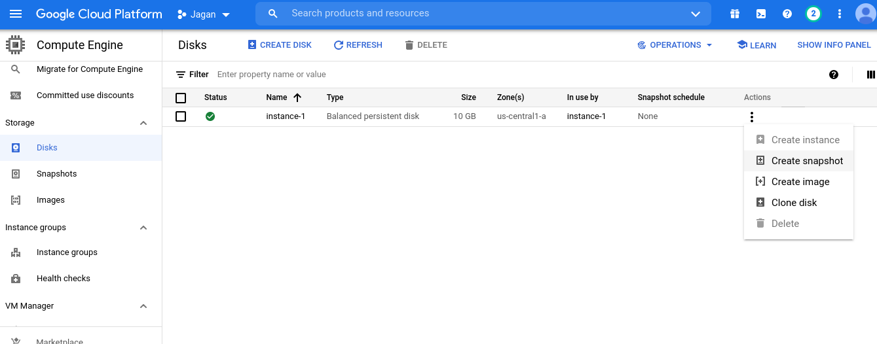Select Disks in the sidebar

81,148
